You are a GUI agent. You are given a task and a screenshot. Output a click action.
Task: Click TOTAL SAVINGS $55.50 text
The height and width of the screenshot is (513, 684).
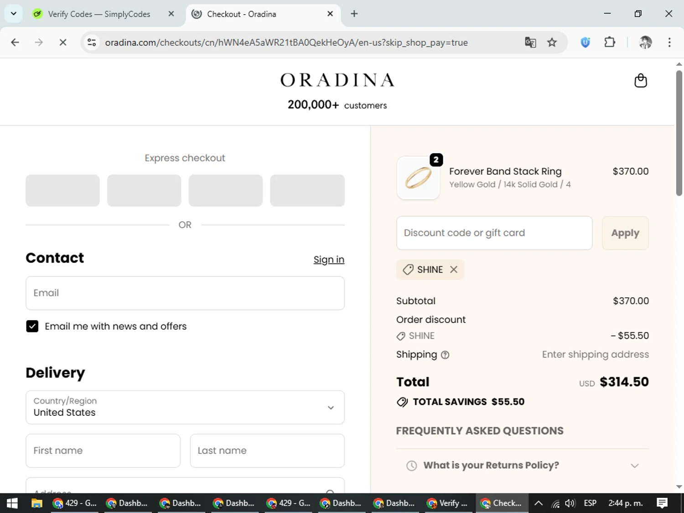[469, 402]
